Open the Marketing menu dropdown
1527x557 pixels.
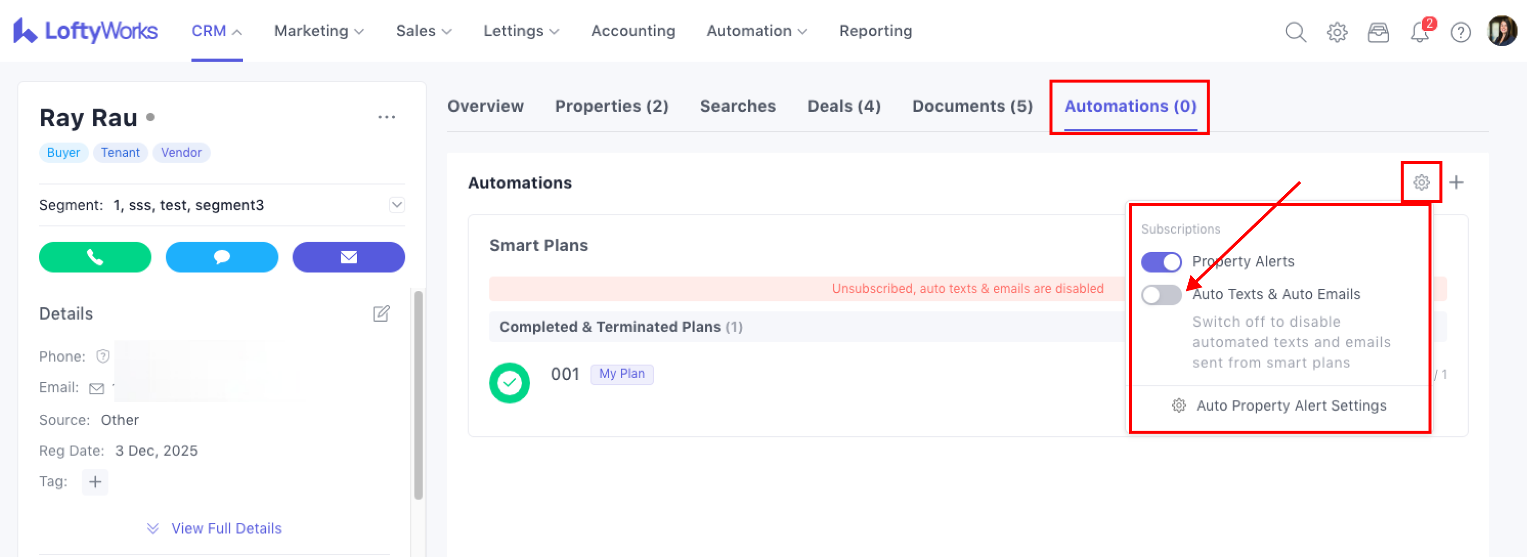click(318, 31)
